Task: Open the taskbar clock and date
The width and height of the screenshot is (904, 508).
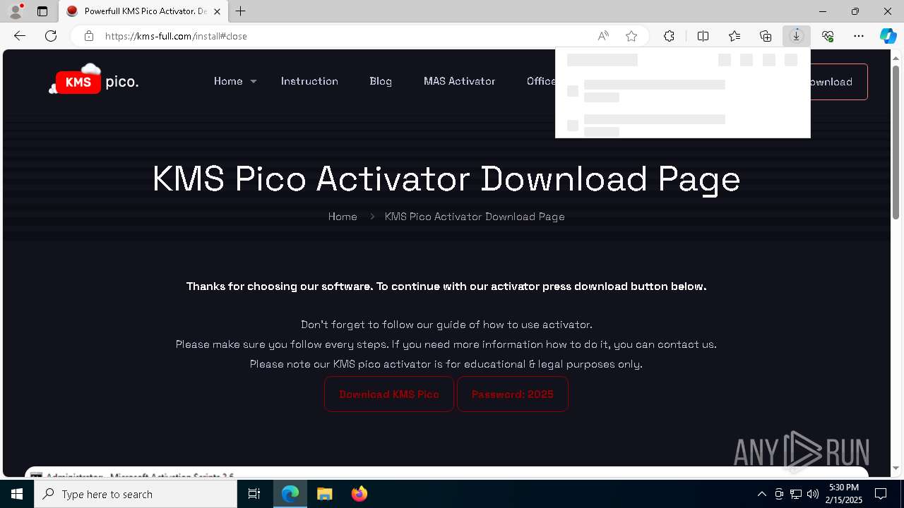Action: coord(845,494)
